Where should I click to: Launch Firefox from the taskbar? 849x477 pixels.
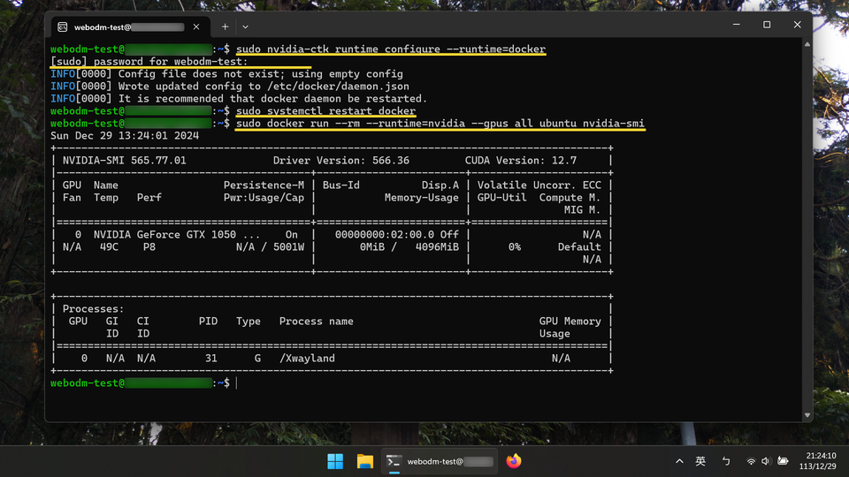(x=513, y=461)
